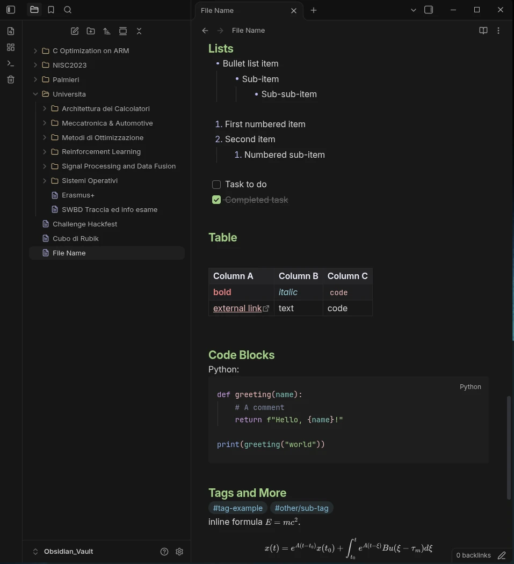The height and width of the screenshot is (564, 514).
Task: Open canvas grid icon in ribbon
Action: [x=11, y=47]
